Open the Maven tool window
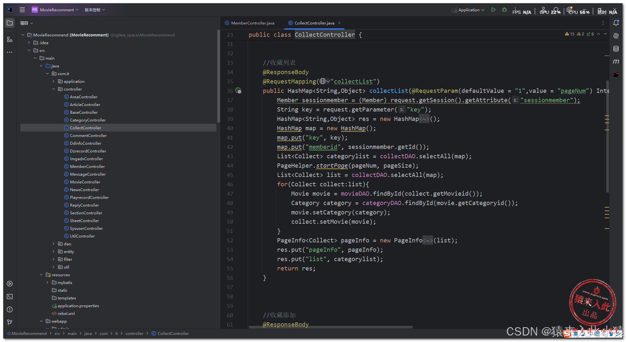The height and width of the screenshot is (342, 626). [x=616, y=62]
